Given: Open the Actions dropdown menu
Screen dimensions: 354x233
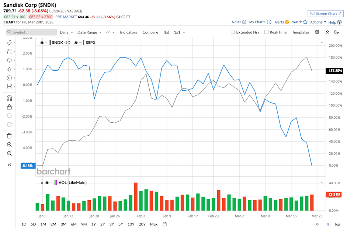Looking at the screenshot, I should pyautogui.click(x=318, y=22).
